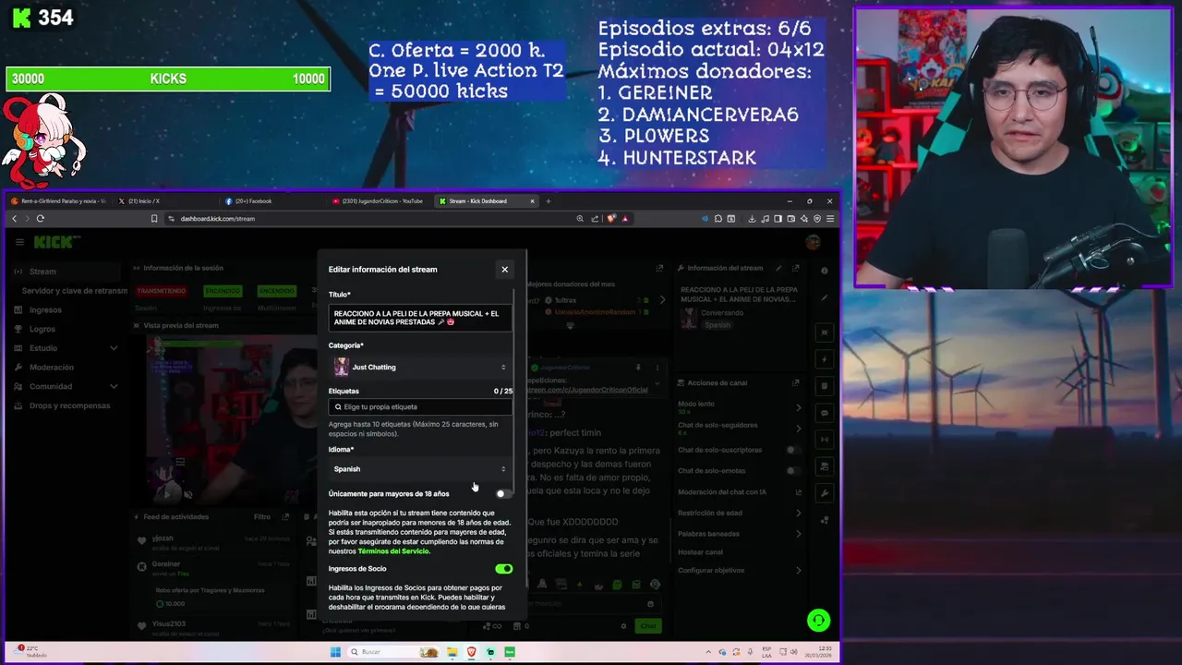Pop out the Información del stream panel
This screenshot has height=665, width=1182.
tap(796, 268)
